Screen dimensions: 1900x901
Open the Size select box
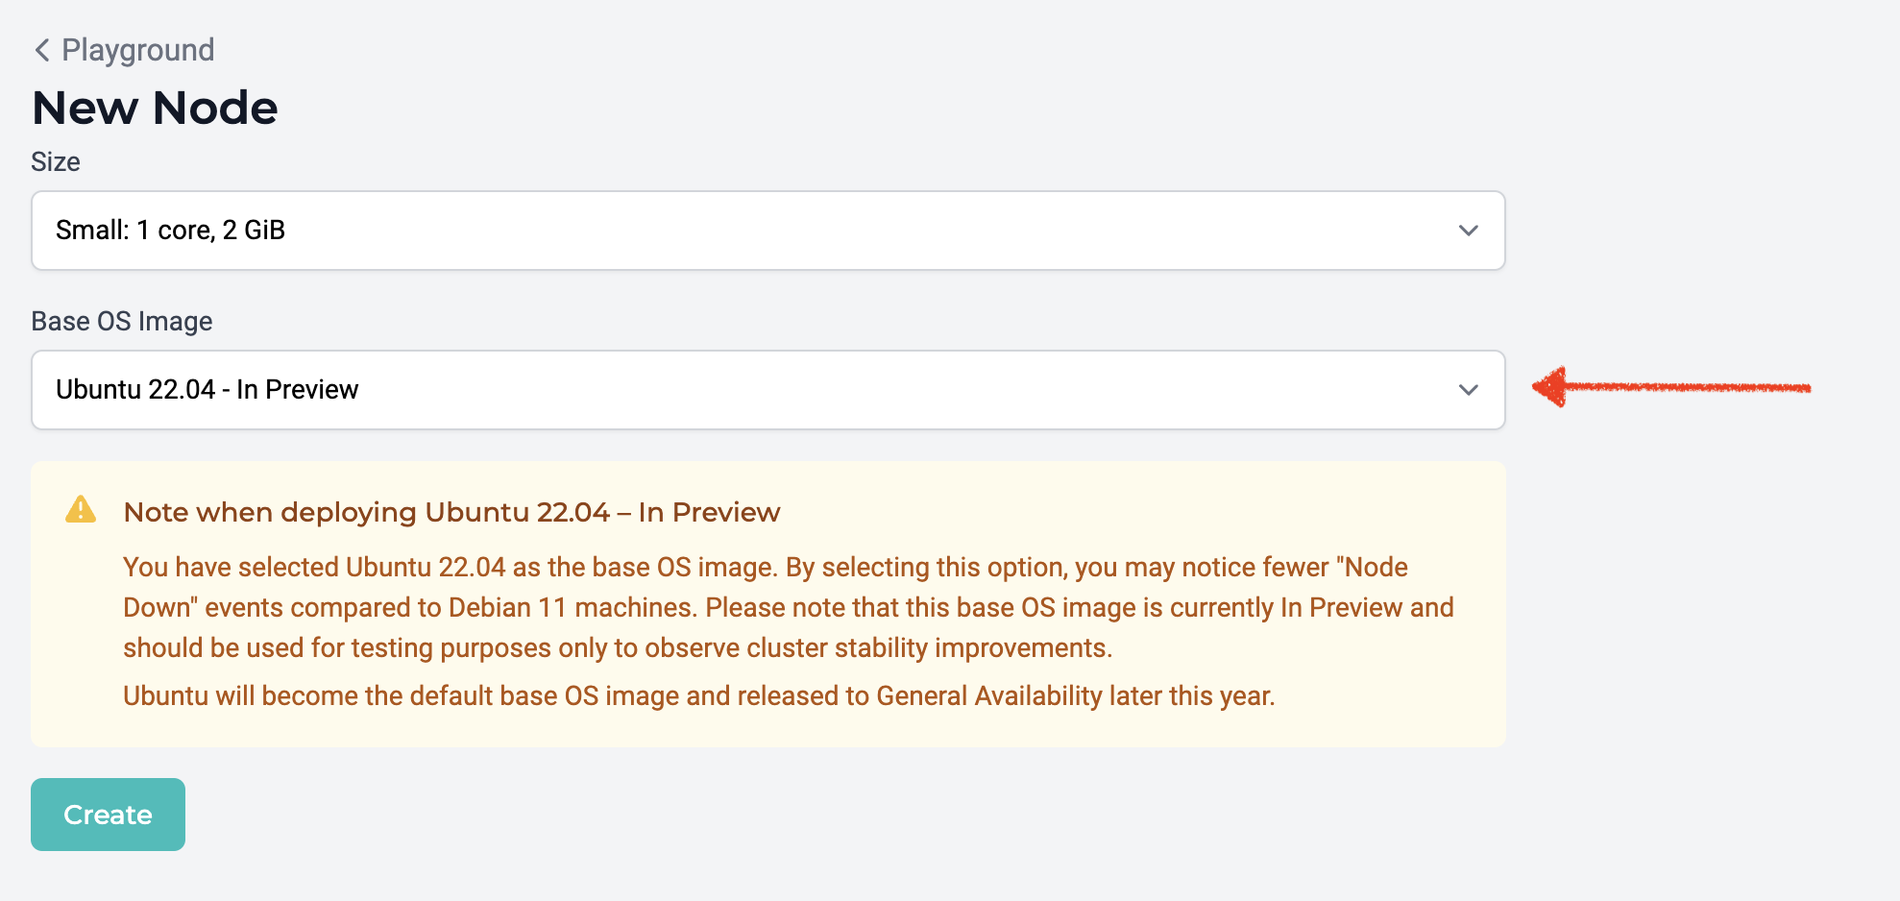[x=767, y=231]
